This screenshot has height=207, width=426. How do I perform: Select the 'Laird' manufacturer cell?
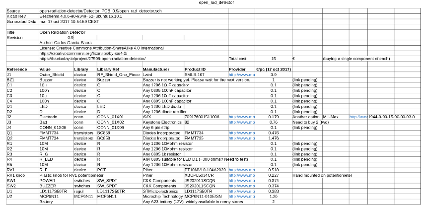pyautogui.click(x=163, y=74)
